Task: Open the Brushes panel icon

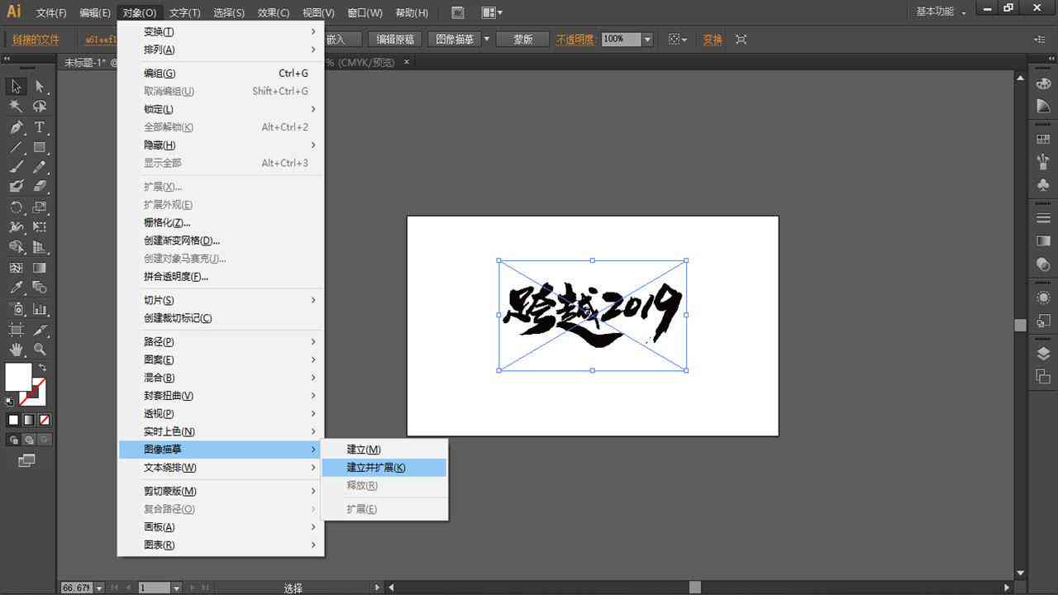Action: [1043, 162]
